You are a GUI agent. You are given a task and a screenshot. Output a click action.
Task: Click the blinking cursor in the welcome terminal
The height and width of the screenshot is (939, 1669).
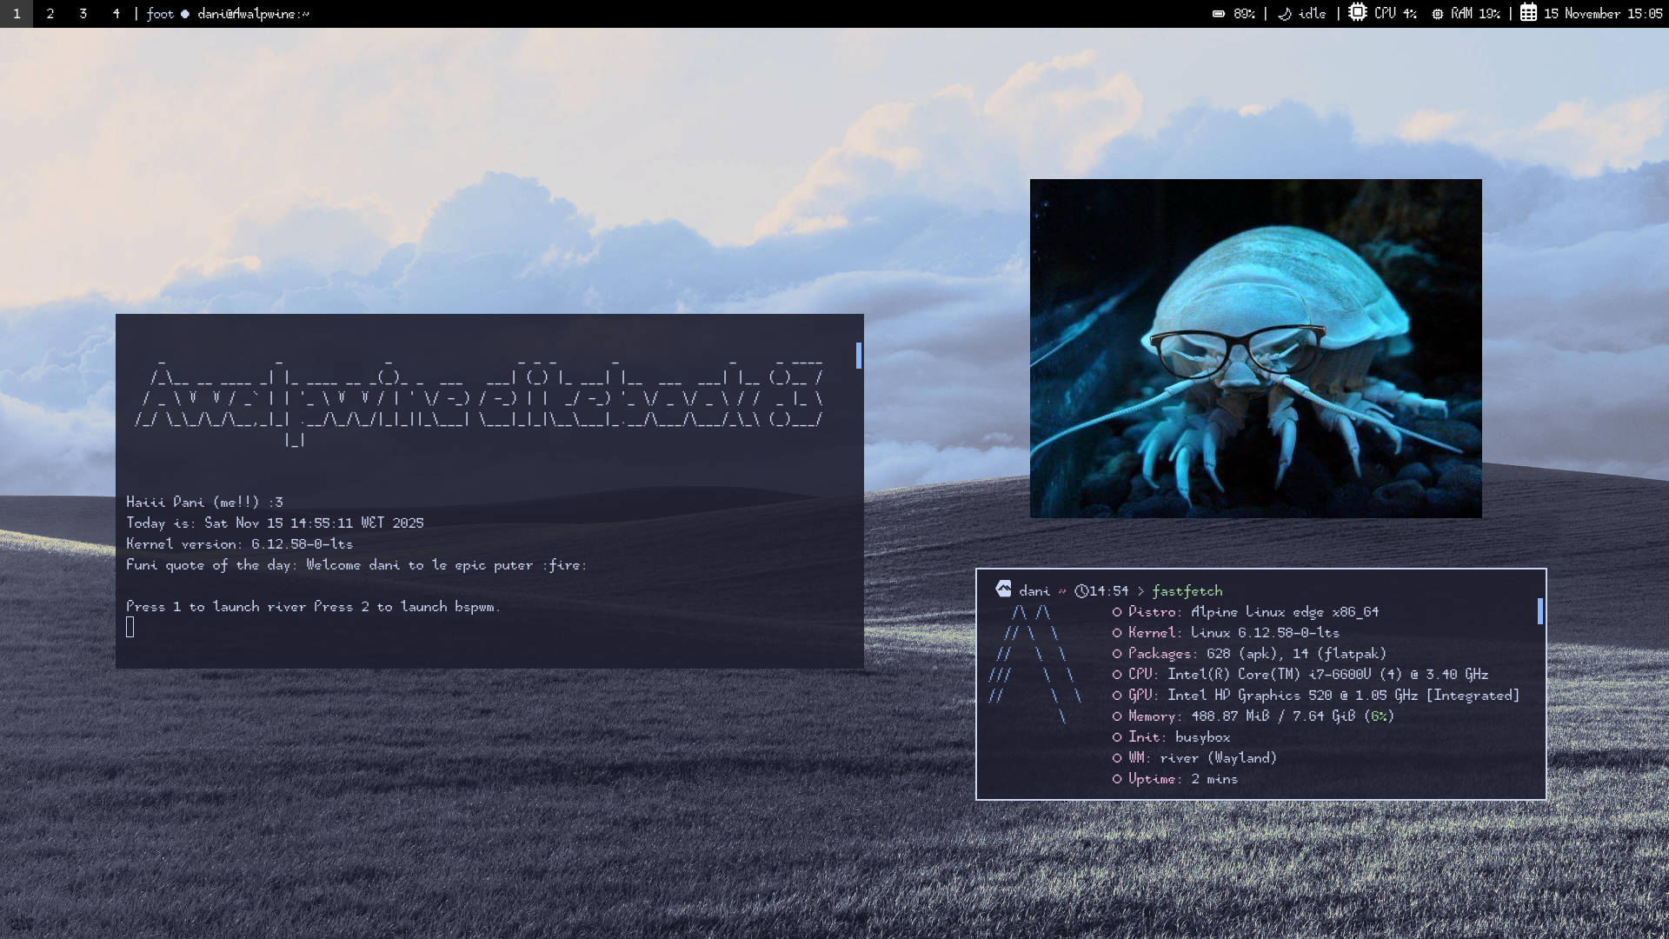tap(130, 626)
